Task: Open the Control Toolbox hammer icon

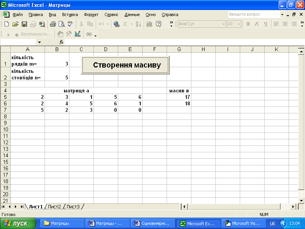Action: click(69, 34)
